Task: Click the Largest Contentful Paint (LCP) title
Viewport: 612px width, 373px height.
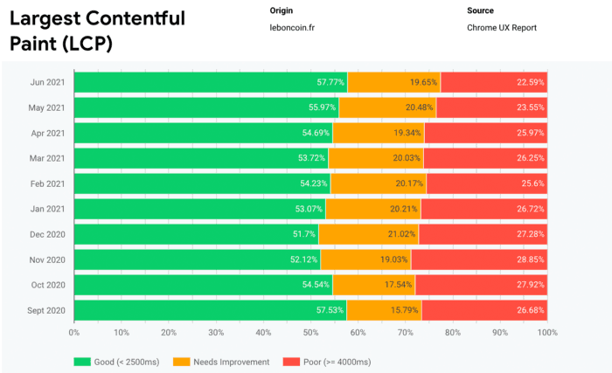Action: (97, 31)
